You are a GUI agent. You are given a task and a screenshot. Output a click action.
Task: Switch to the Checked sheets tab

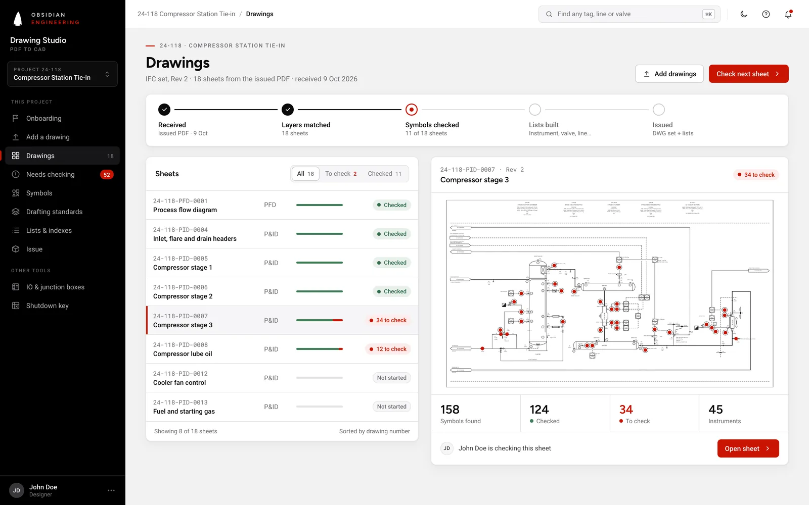(x=385, y=174)
